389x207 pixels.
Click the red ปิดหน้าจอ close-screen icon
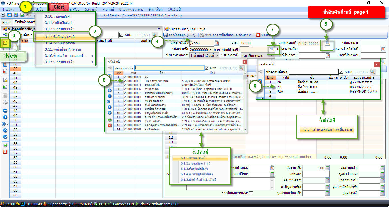click(258, 35)
